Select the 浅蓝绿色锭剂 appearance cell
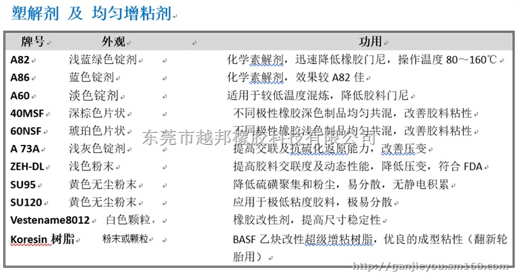This screenshot has width=519, height=275. click(x=103, y=59)
